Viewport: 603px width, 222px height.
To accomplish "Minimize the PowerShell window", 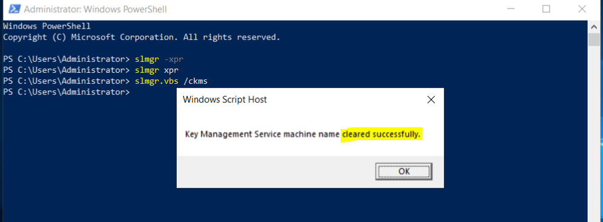I will pyautogui.click(x=510, y=9).
